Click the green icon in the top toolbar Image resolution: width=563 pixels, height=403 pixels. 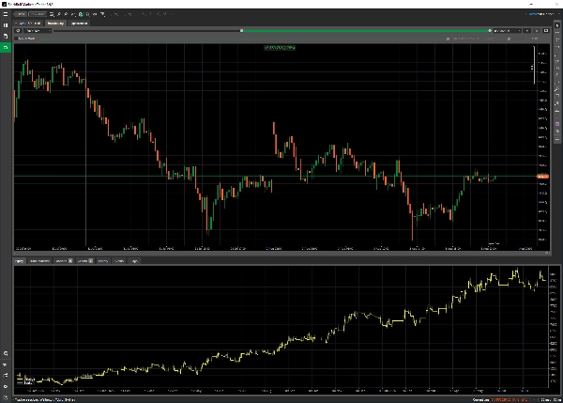tap(81, 14)
